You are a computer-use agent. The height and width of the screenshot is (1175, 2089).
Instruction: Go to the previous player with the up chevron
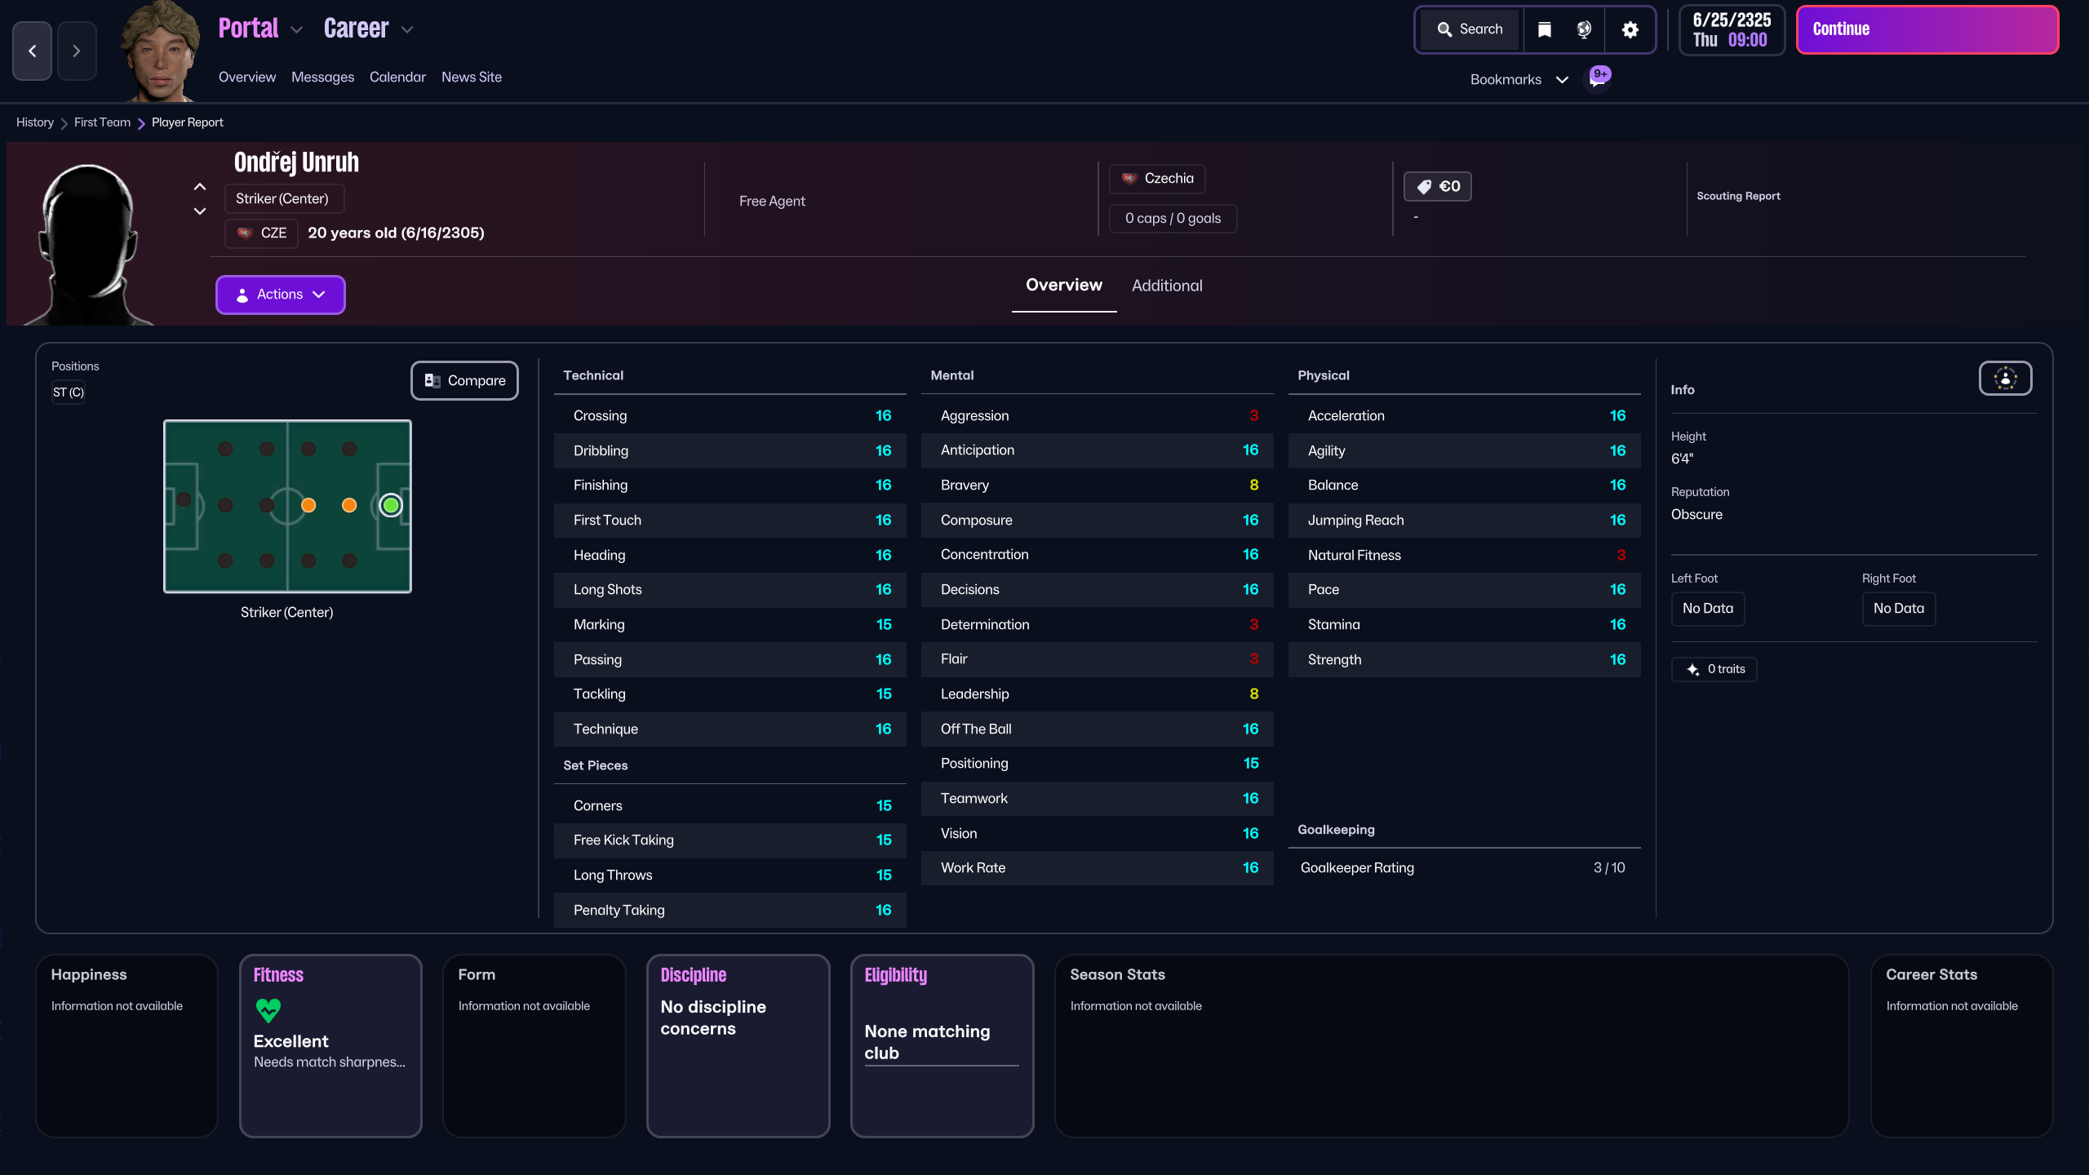(200, 187)
